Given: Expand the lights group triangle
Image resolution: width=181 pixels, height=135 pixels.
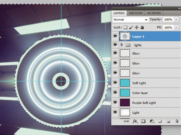Looking at the screenshot, I should click(x=122, y=45).
